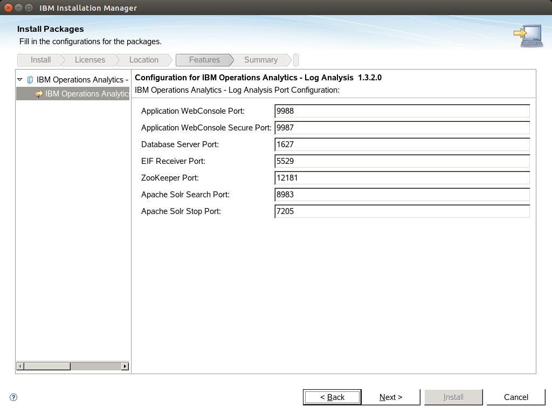Go to the Location wizard step

click(x=143, y=60)
